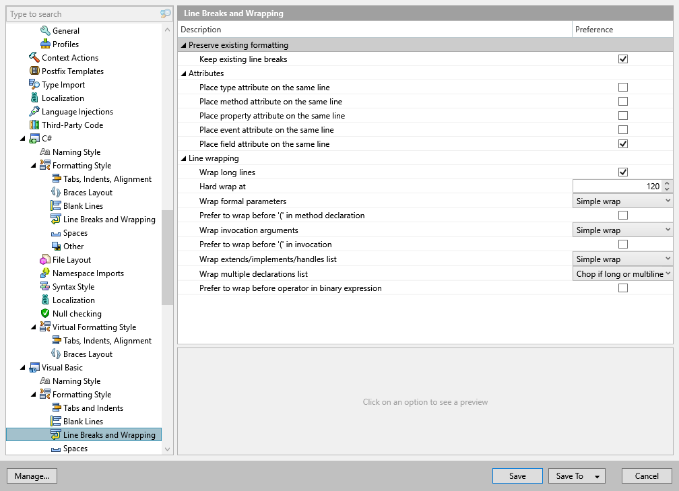Viewport: 679px width, 491px height.
Task: Click the Postfix Templates icon
Action: click(x=34, y=71)
